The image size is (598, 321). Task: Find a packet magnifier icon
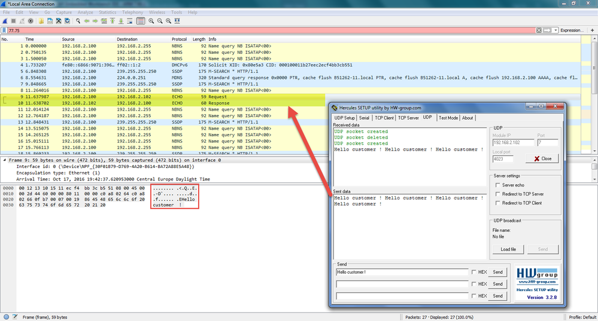[78, 21]
